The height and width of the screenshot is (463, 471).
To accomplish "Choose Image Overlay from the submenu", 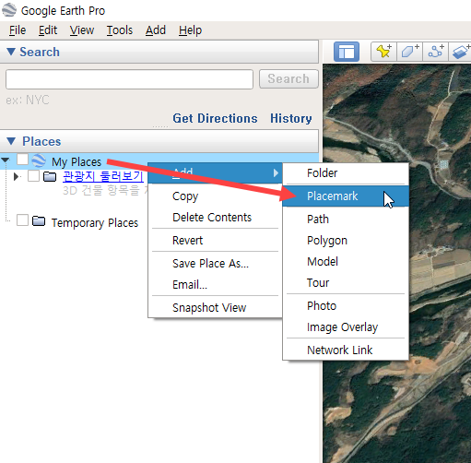I will click(x=346, y=327).
